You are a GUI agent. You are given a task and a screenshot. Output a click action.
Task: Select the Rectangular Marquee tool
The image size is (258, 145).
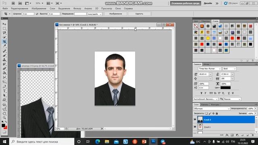point(4,29)
